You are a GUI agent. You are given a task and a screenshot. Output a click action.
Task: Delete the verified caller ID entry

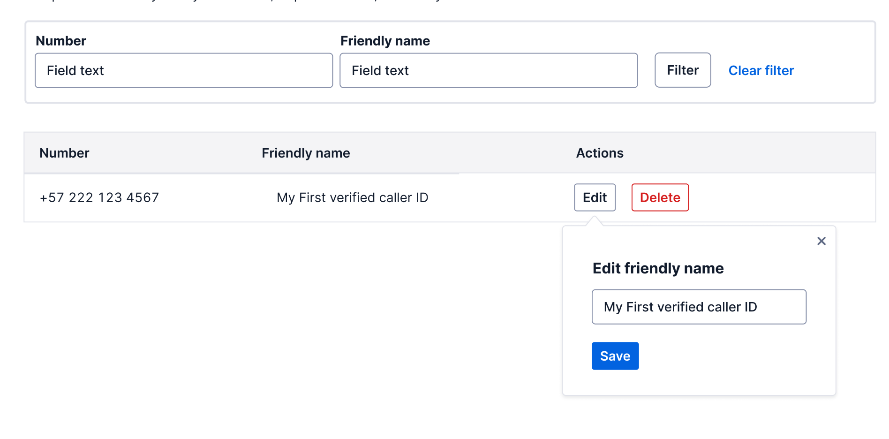click(660, 197)
